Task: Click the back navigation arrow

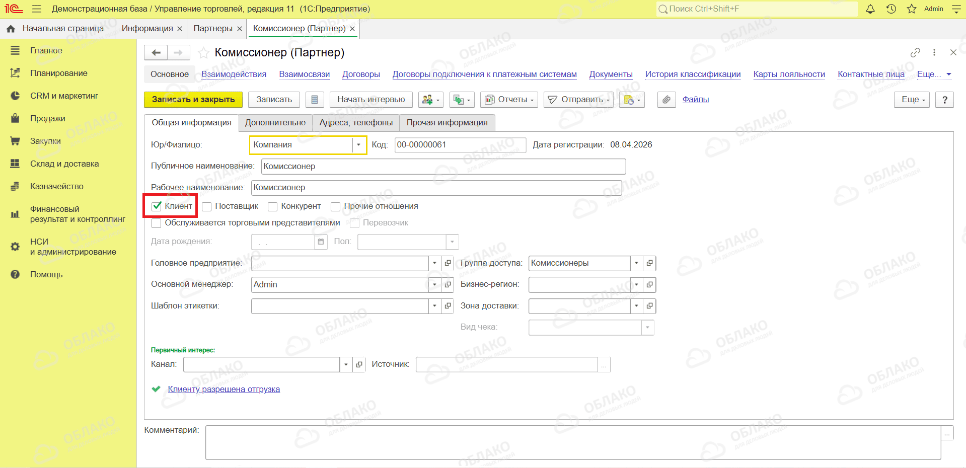Action: point(156,52)
